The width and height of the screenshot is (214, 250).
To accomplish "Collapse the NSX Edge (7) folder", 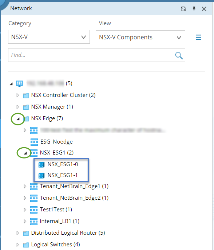I will [x=18, y=119].
